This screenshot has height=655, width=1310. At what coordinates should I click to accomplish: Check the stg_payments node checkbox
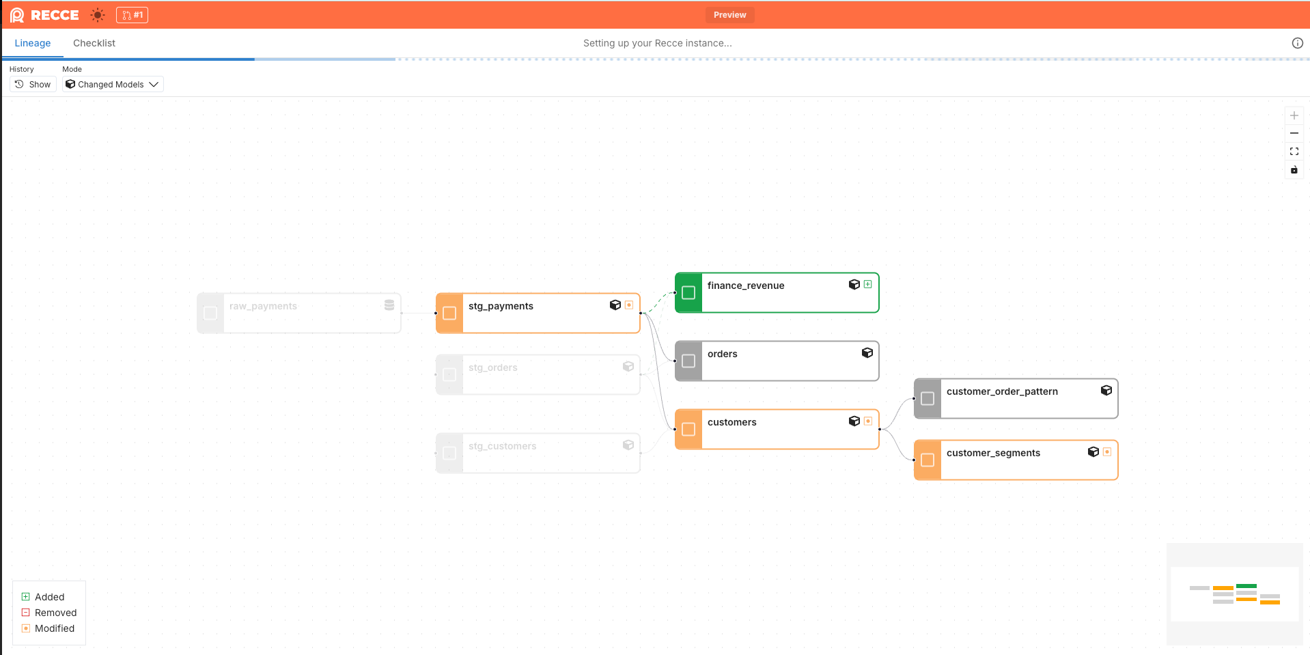click(x=449, y=313)
